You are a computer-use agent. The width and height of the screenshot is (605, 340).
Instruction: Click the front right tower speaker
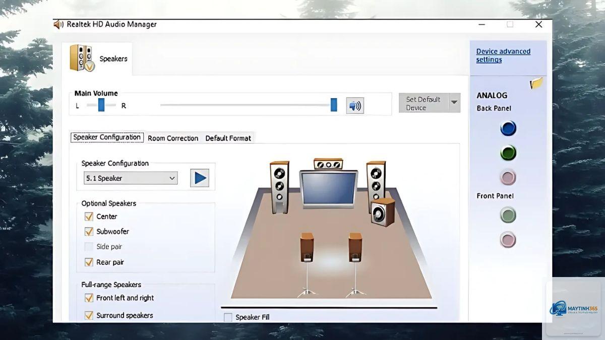(375, 181)
